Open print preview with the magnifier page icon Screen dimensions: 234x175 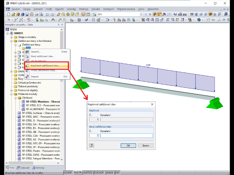point(41,14)
